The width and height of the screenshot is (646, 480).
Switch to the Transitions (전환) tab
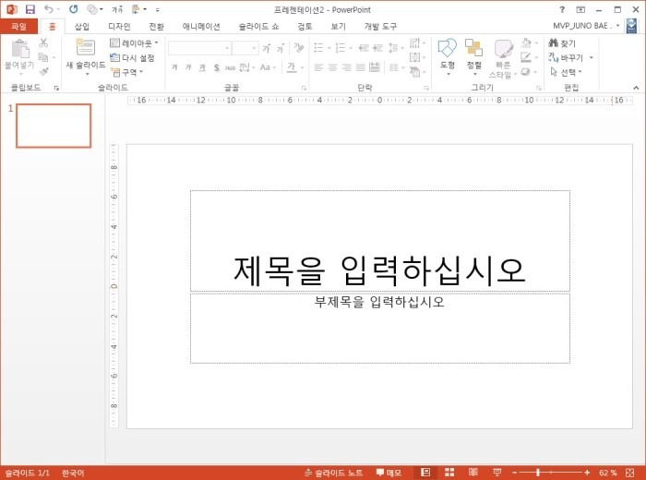[x=156, y=27]
